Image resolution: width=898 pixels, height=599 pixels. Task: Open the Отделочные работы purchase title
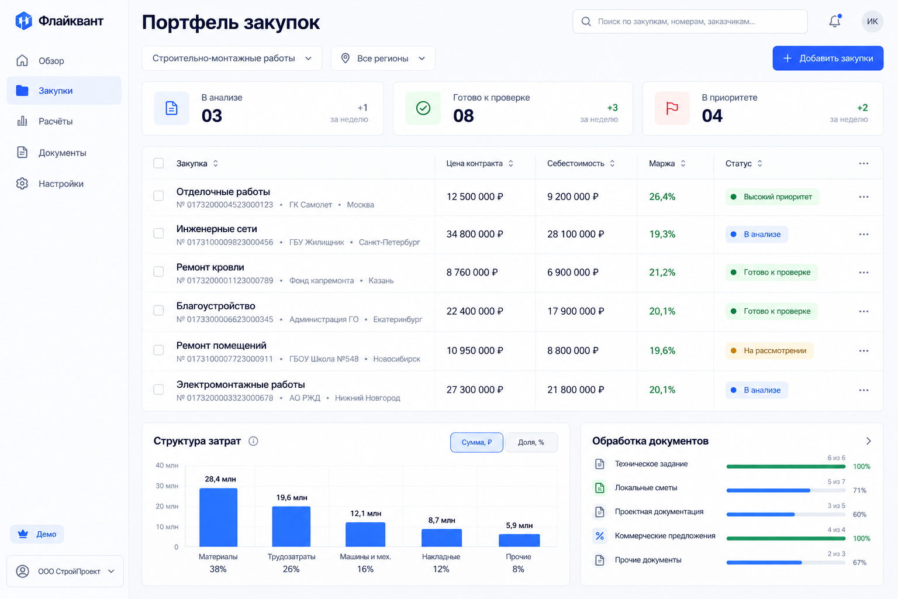223,192
